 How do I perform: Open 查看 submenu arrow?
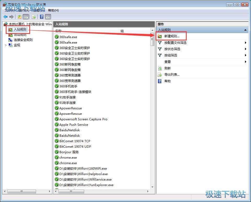coord(246,62)
